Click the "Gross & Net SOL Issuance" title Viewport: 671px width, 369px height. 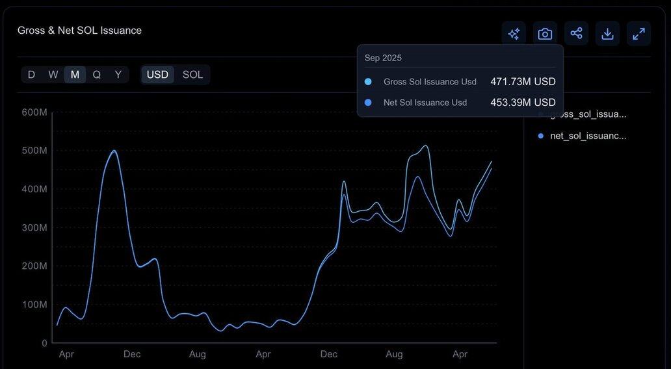click(79, 31)
